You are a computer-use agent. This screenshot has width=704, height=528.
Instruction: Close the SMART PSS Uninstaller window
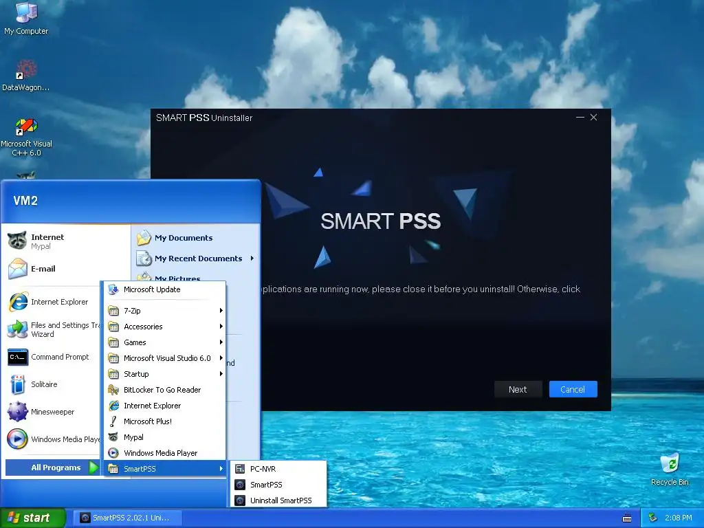(x=593, y=117)
